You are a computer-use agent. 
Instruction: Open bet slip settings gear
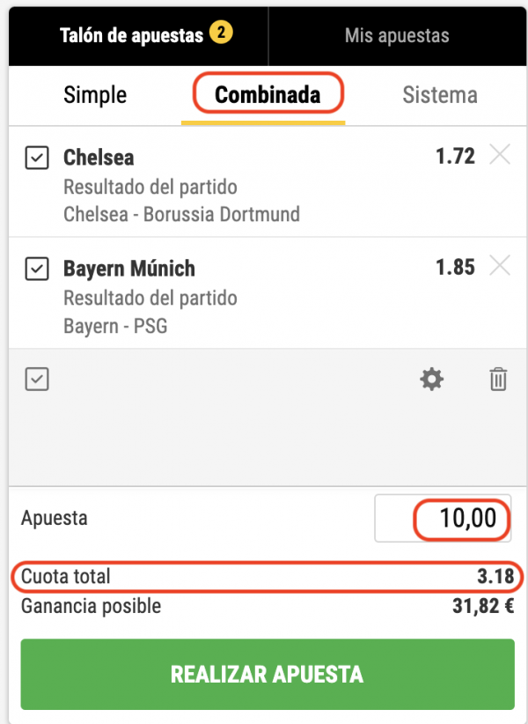tap(431, 380)
